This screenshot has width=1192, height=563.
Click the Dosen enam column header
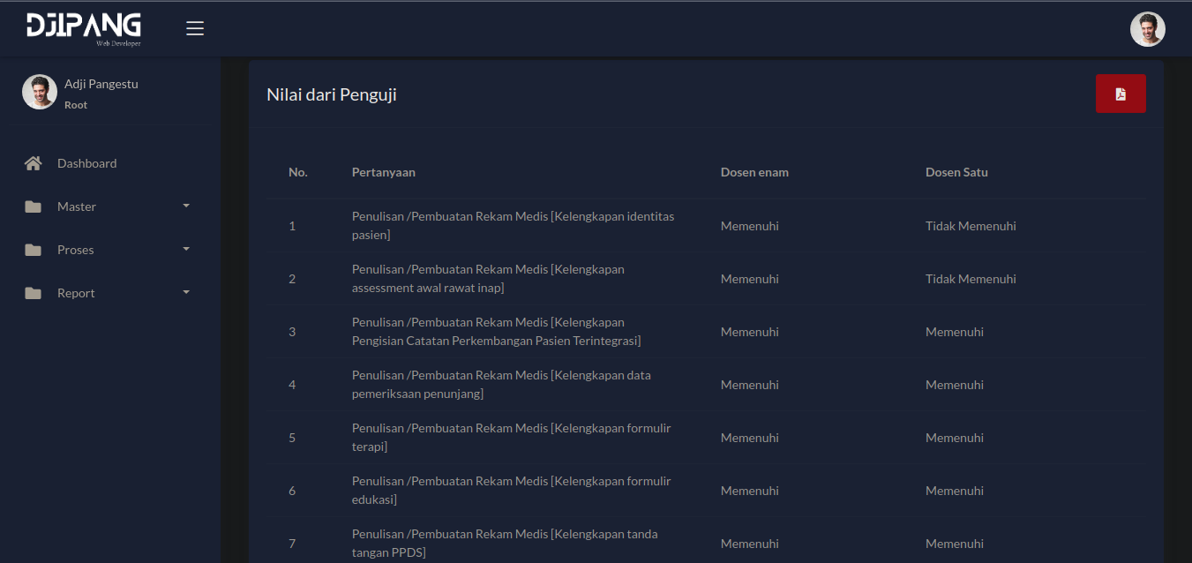tap(754, 172)
